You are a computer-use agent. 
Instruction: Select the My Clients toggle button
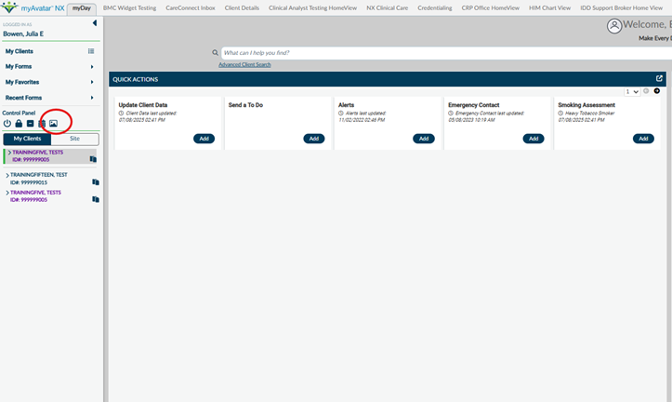tap(27, 139)
